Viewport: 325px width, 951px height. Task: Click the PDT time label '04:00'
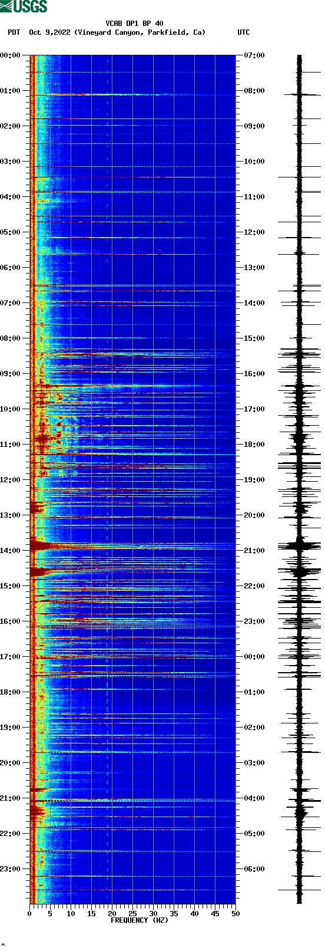click(11, 197)
